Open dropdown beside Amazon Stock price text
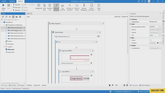This screenshot has width=165, height=93. pyautogui.click(x=91, y=63)
